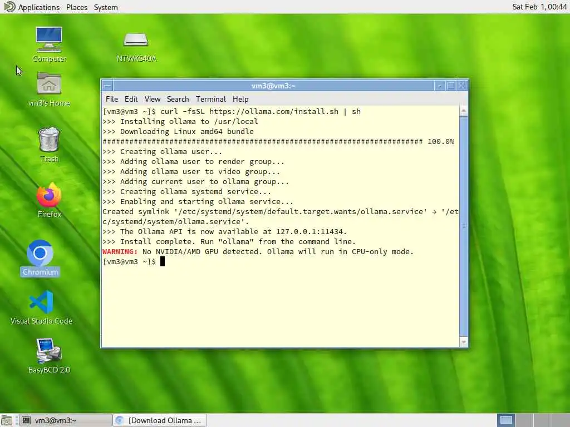Click the terminal vertical scrollbar thumb
The width and height of the screenshot is (570, 427).
tap(464, 226)
